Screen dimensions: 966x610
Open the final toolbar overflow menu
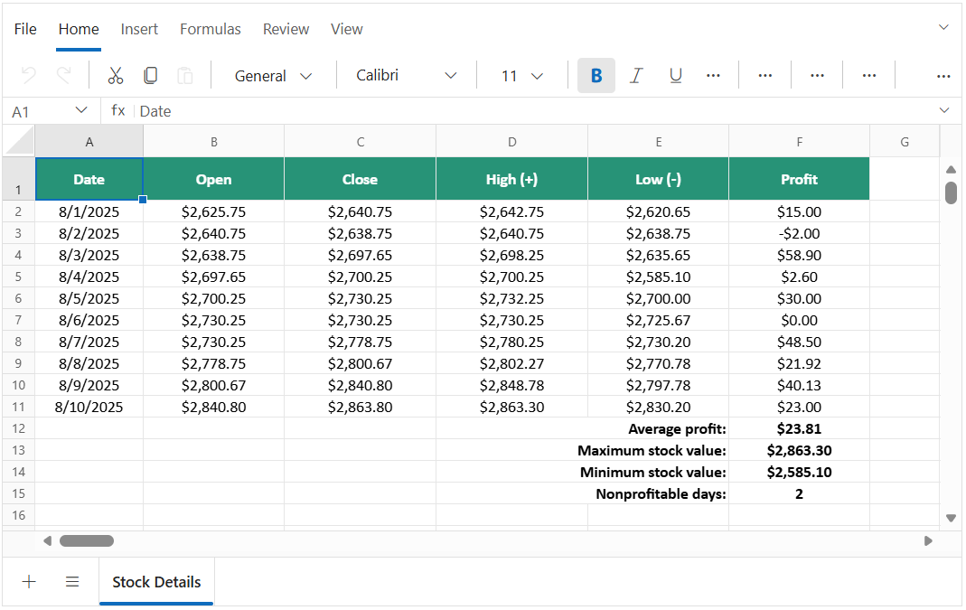(x=943, y=76)
